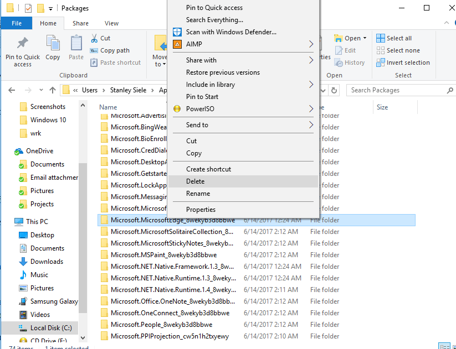Select Microsoft.MSPaint_8wekyb3d8bbwe folder
The image size is (456, 349).
pos(257,255)
